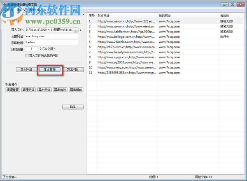The width and height of the screenshot is (247, 181).
Task: Select row 7 with www.beautynurse.com.cn URL
Action: coord(165,52)
